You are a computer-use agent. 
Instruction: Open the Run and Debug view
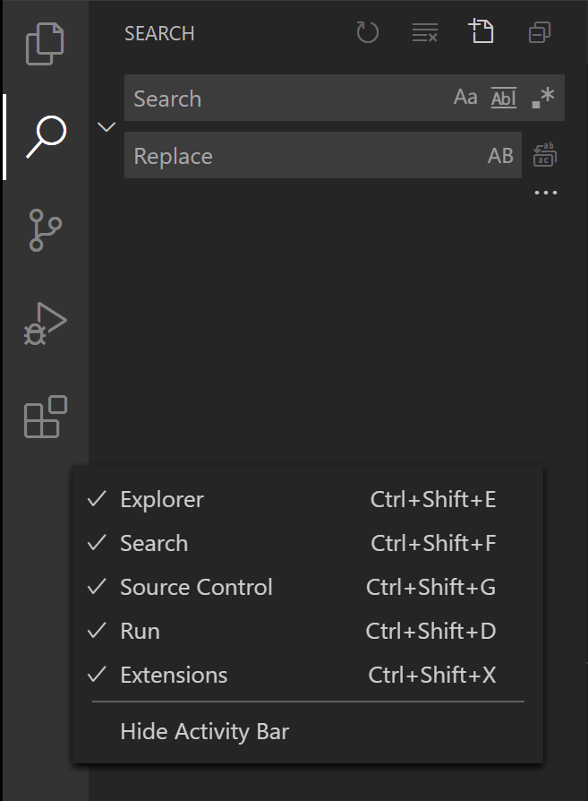pos(44,323)
